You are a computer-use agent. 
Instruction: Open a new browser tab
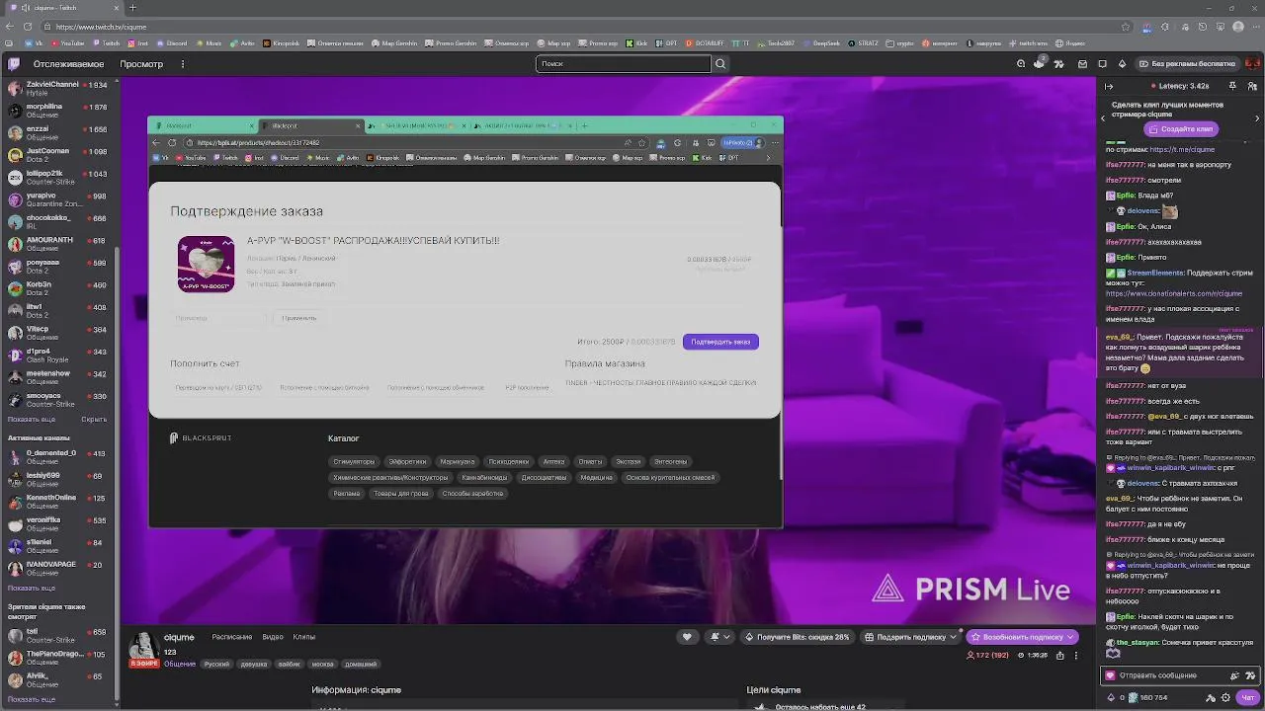pyautogui.click(x=132, y=8)
